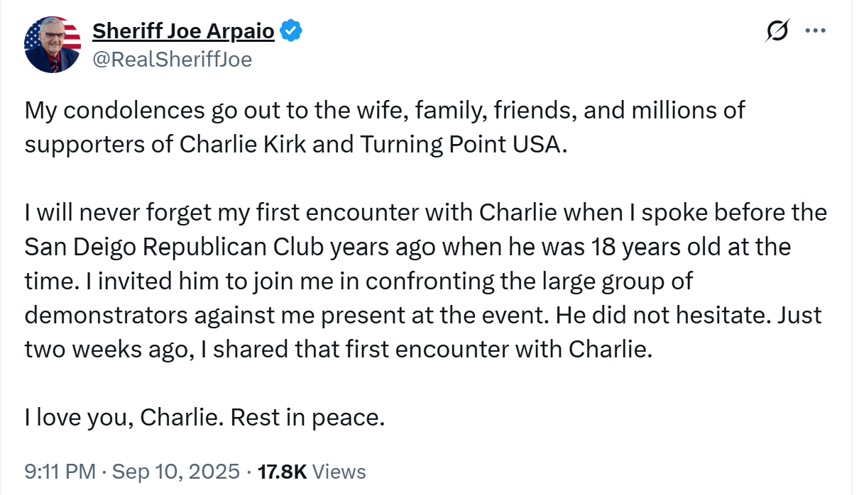Click the @RealSheriffJoe handle
859x495 pixels.
(173, 59)
